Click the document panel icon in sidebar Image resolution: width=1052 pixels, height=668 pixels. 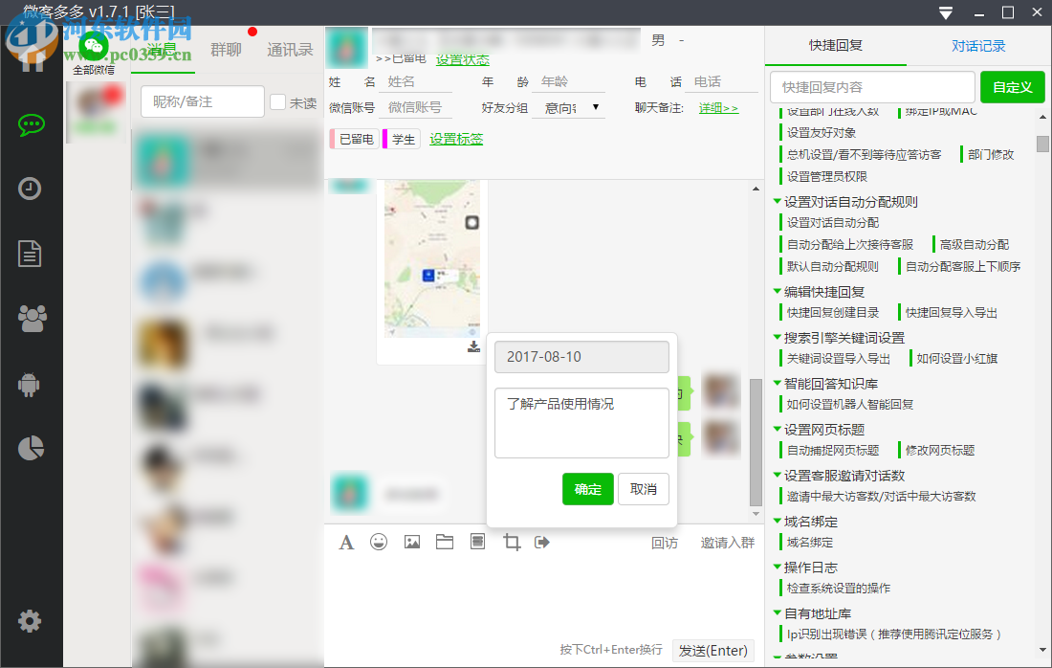pyautogui.click(x=31, y=254)
